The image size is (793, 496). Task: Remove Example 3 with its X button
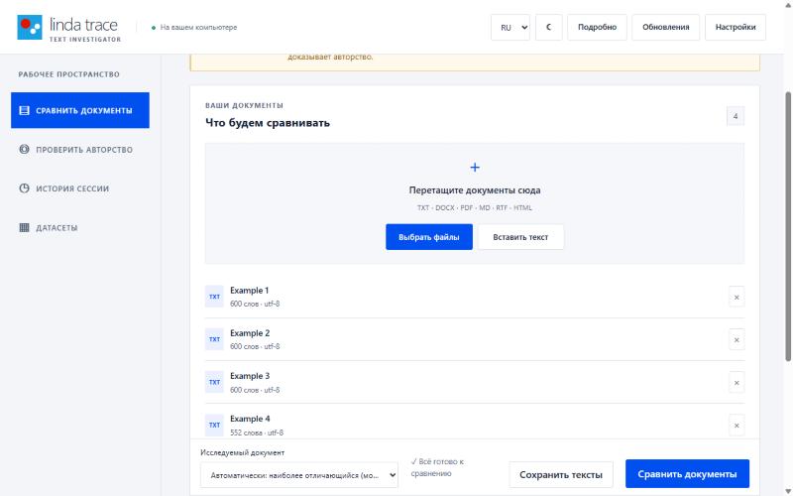point(736,383)
